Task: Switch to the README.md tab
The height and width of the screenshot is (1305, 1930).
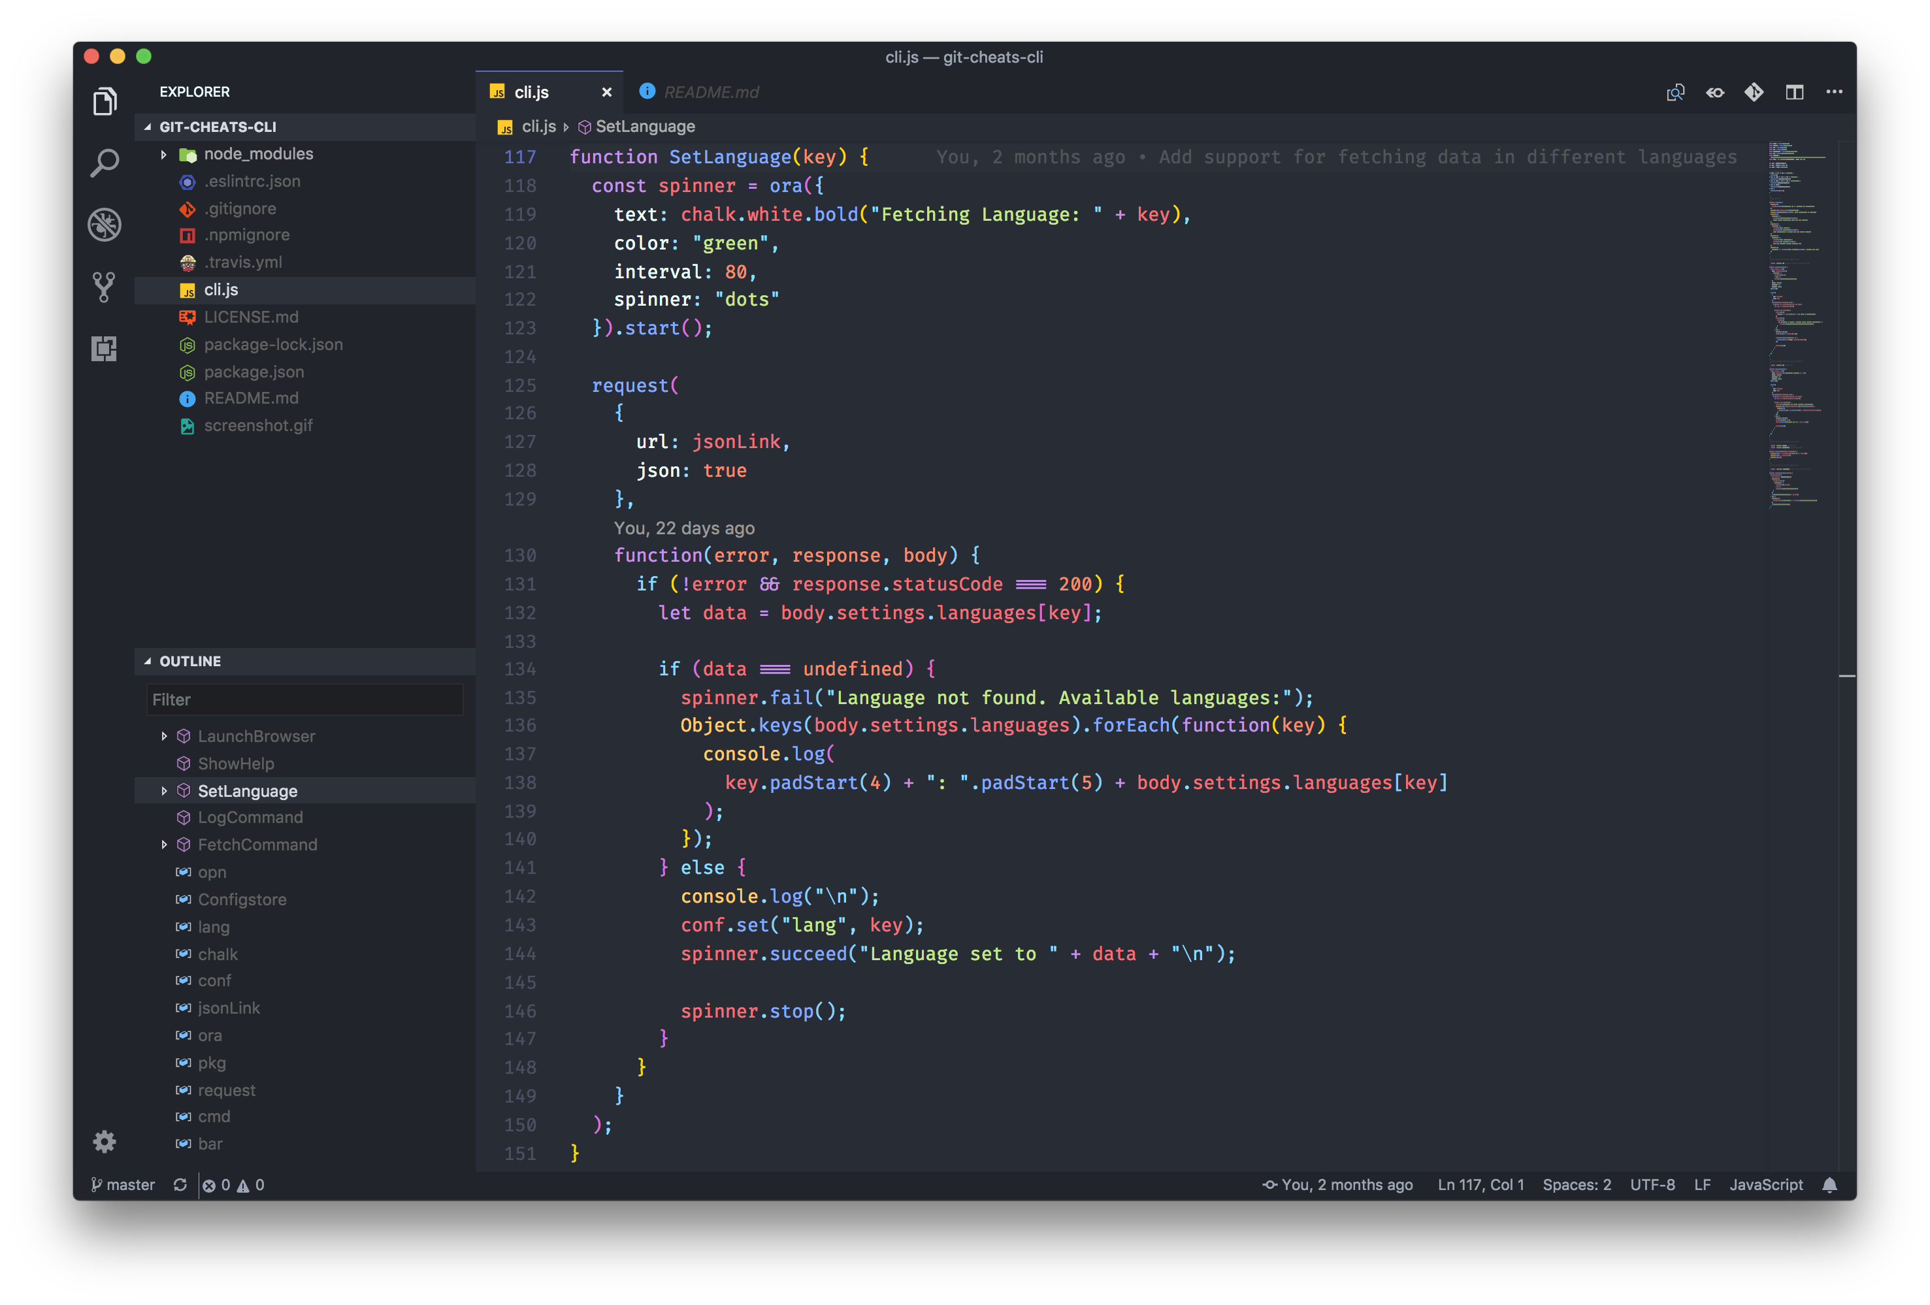Action: click(710, 92)
